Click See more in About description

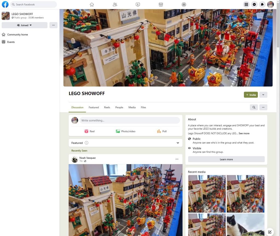coord(244,133)
